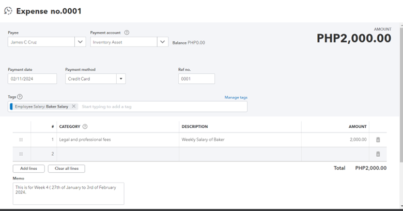The width and height of the screenshot is (403, 211).
Task: Remove the Baker Salary tag
Action: coord(74,107)
